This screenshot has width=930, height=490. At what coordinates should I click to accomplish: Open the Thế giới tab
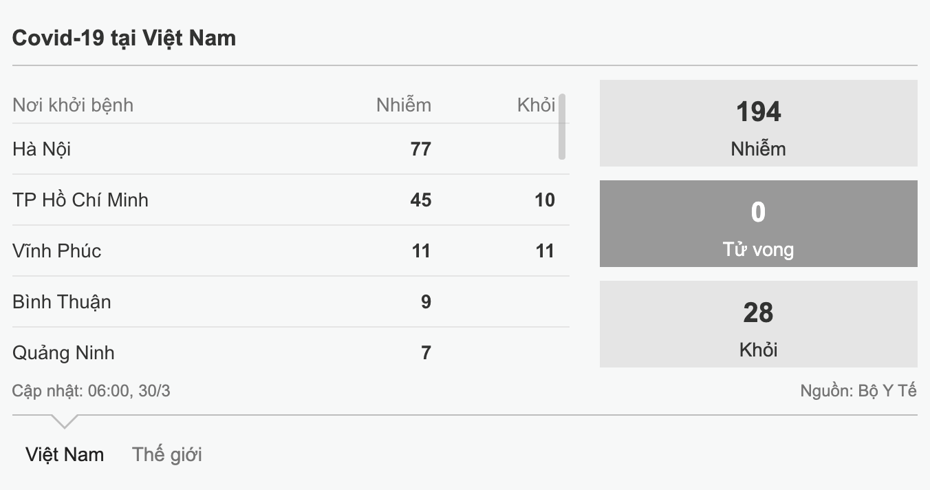point(167,454)
